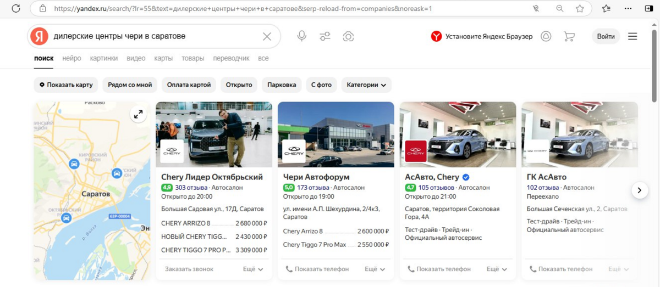Expand Ещё on Чери Автофорум card
Image resolution: width=660 pixels, height=287 pixels.
click(x=375, y=269)
